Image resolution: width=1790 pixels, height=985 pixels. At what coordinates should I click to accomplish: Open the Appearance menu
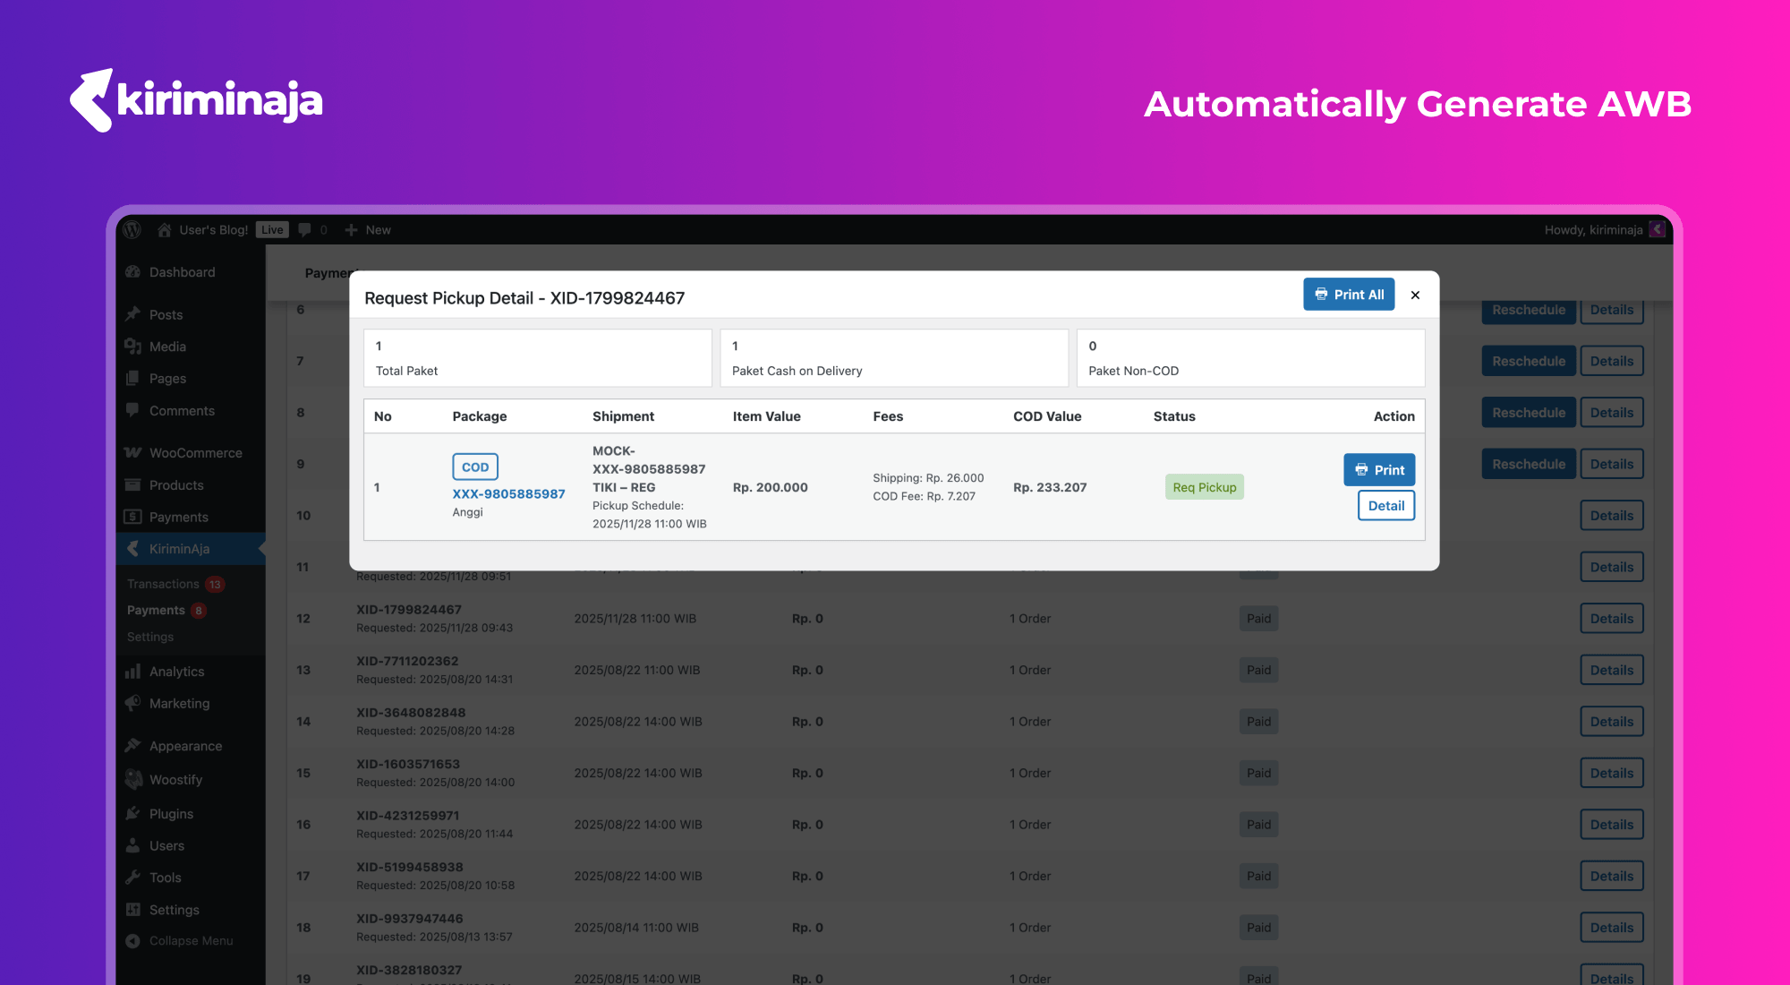click(x=191, y=746)
